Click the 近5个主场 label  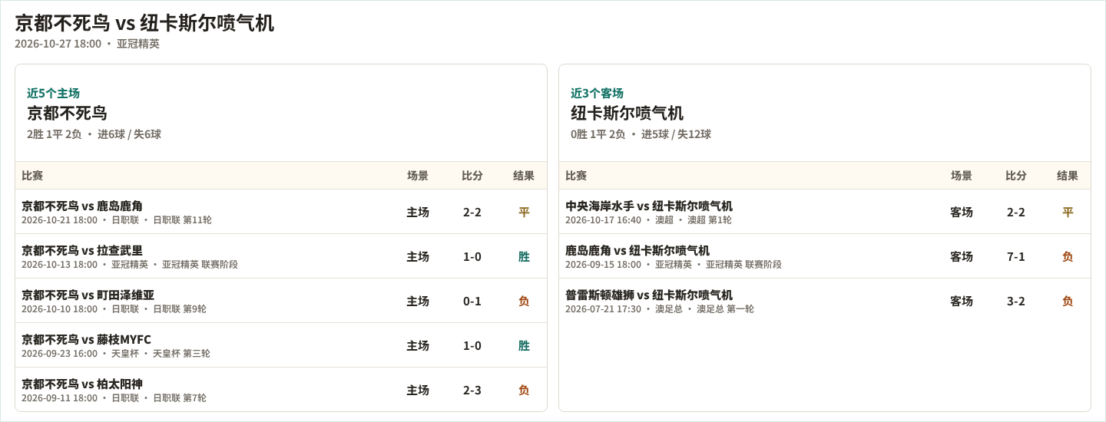[53, 93]
